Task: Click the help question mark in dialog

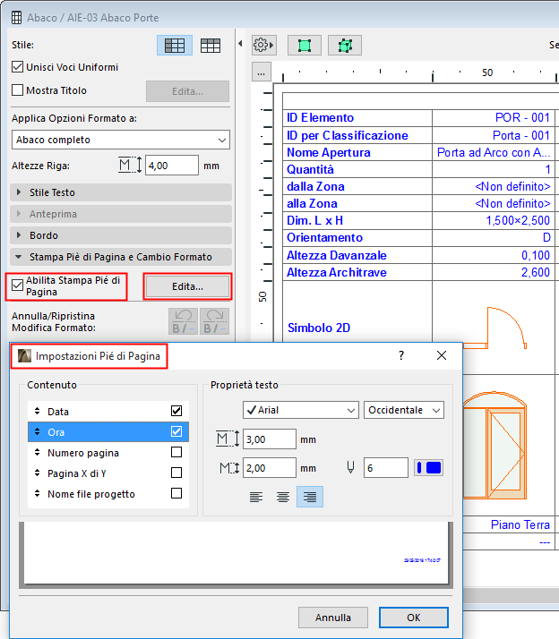Action: pos(401,355)
